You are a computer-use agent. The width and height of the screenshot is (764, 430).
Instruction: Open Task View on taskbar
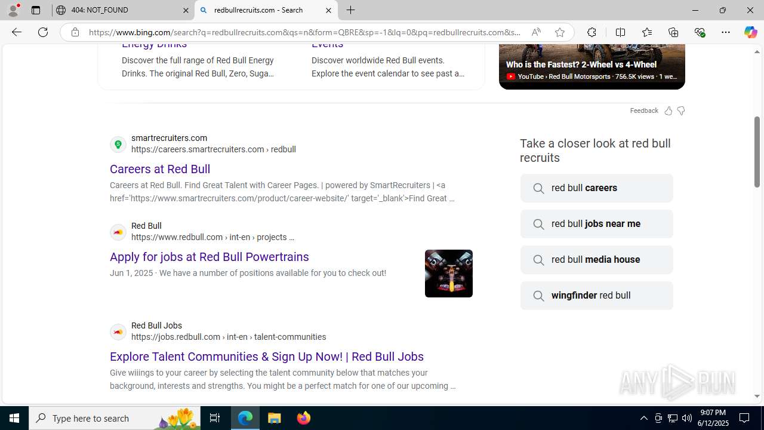point(215,418)
